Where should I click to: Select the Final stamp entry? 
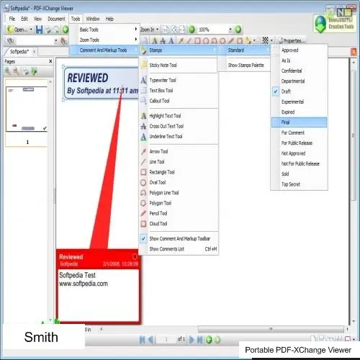tap(299, 122)
